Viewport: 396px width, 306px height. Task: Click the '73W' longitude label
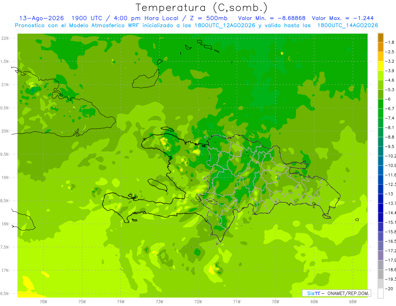coord(159,301)
